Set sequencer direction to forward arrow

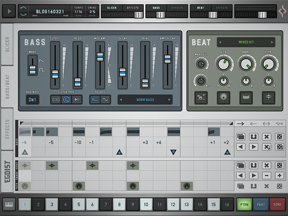240,124
